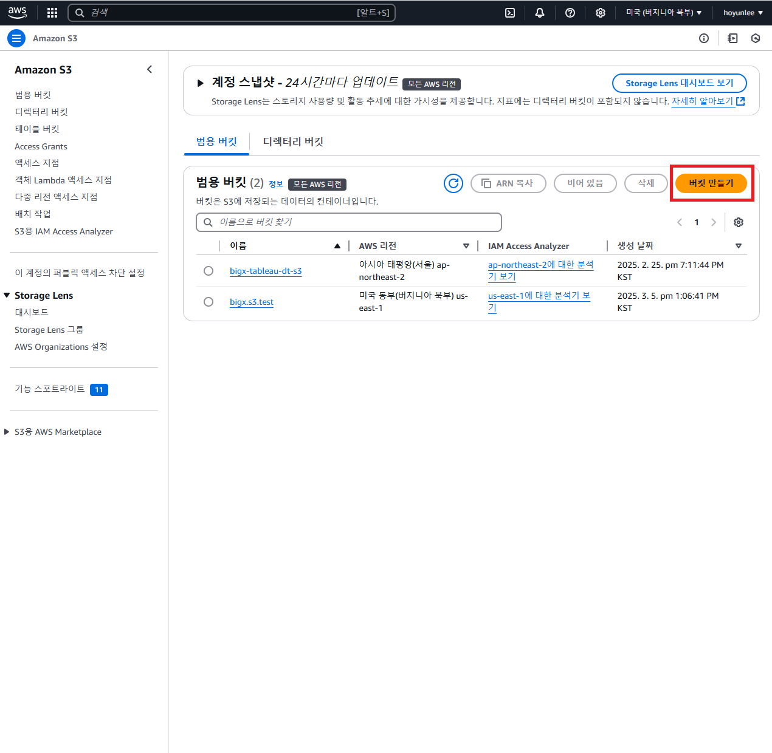Screen dimensions: 772x753
Task: Open 배치 작업 in sidebar
Action: [33, 214]
